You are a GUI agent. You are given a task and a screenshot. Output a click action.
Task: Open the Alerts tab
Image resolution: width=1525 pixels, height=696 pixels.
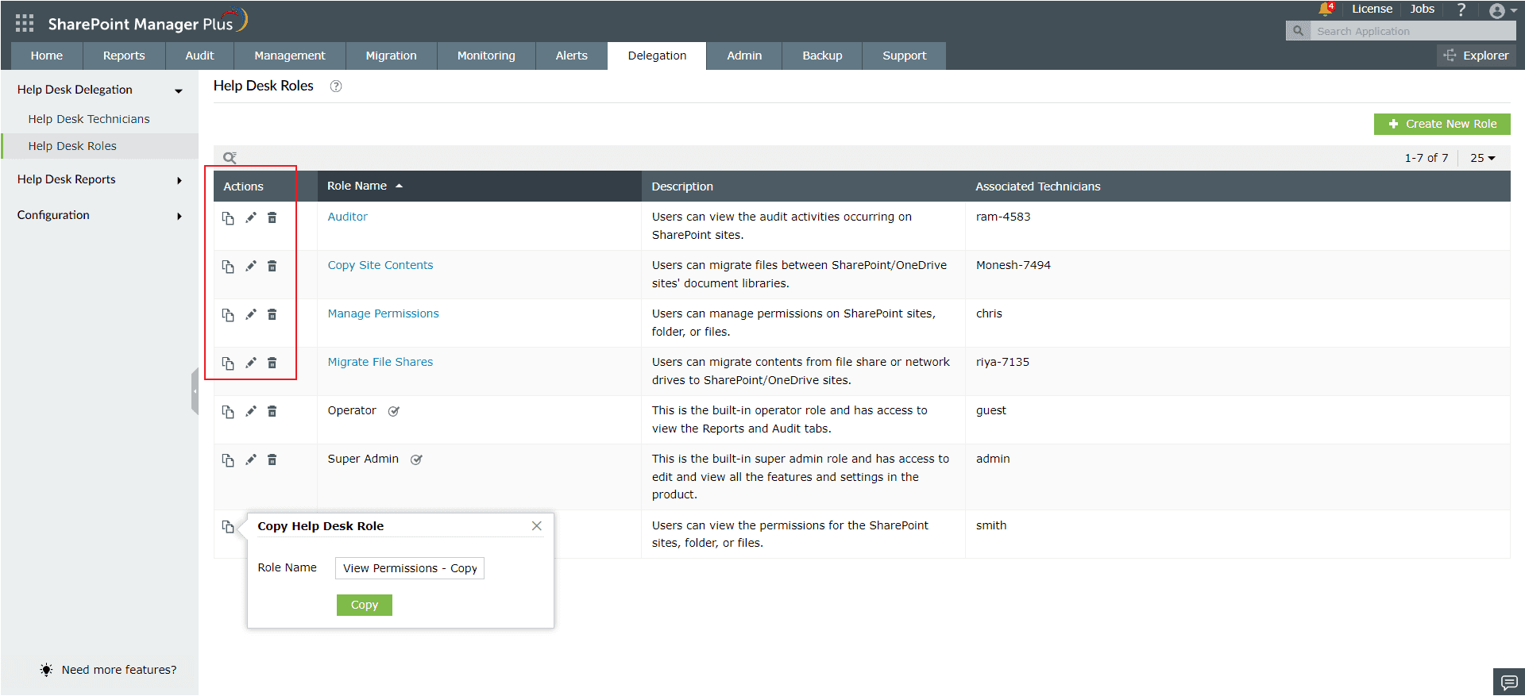tap(572, 56)
